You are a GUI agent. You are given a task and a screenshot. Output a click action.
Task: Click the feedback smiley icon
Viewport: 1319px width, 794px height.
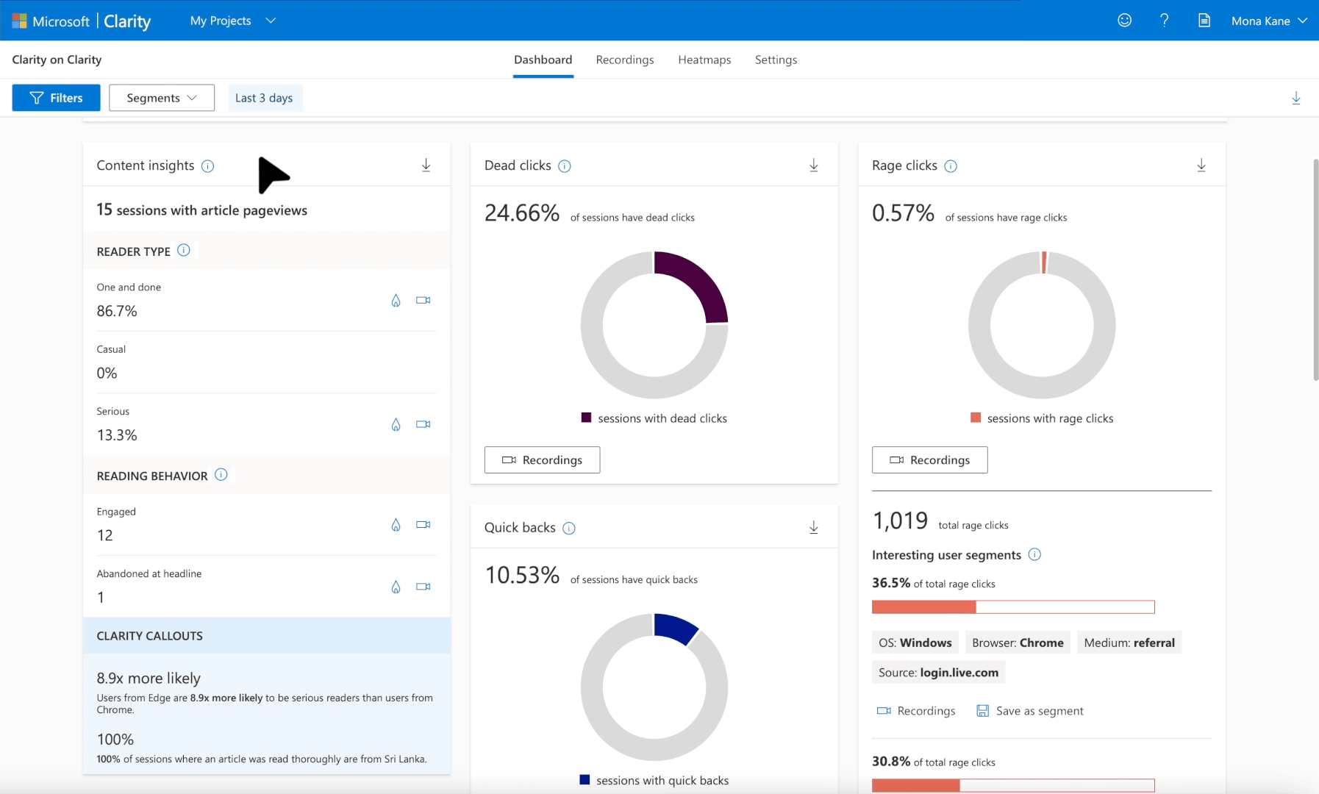pos(1124,21)
